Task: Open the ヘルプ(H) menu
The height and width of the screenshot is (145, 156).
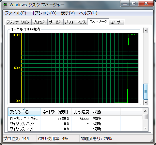Action: (x=88, y=13)
